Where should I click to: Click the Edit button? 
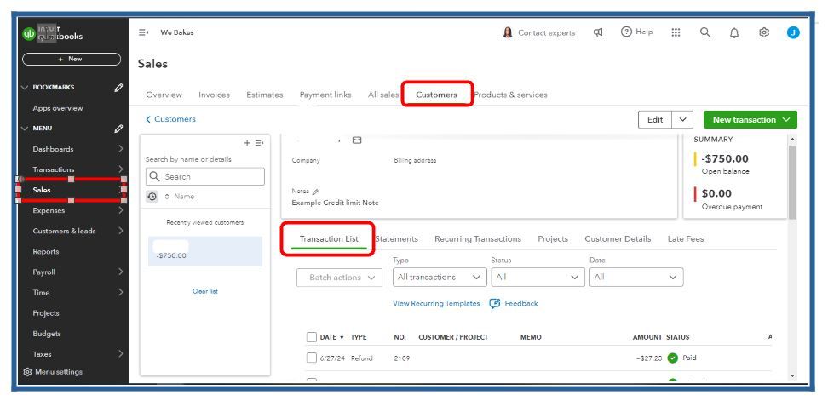(655, 120)
